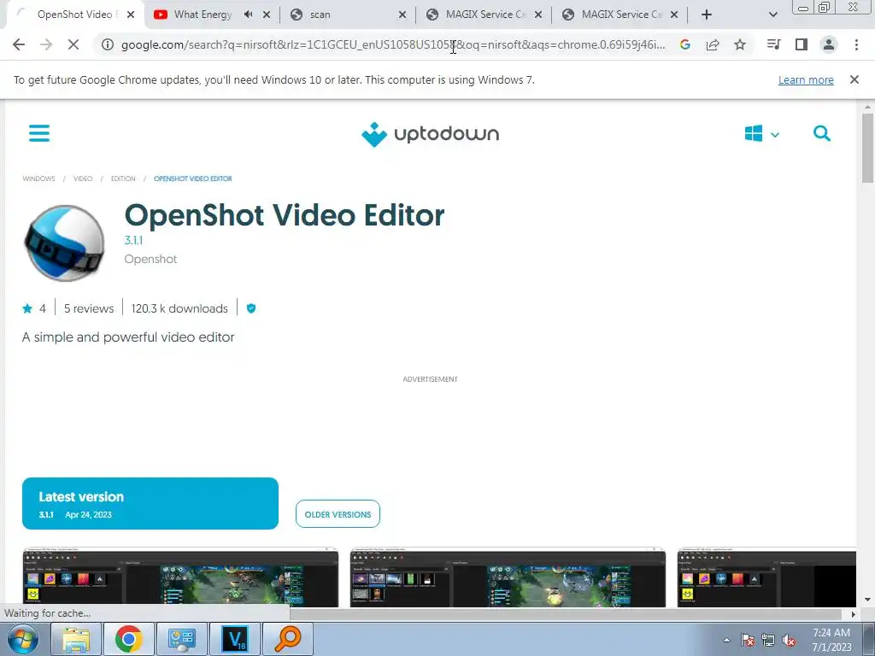Click the Uptodown logo
The image size is (875, 656).
[x=430, y=134]
